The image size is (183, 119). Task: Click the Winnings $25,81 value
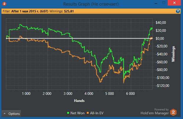[x=69, y=11]
